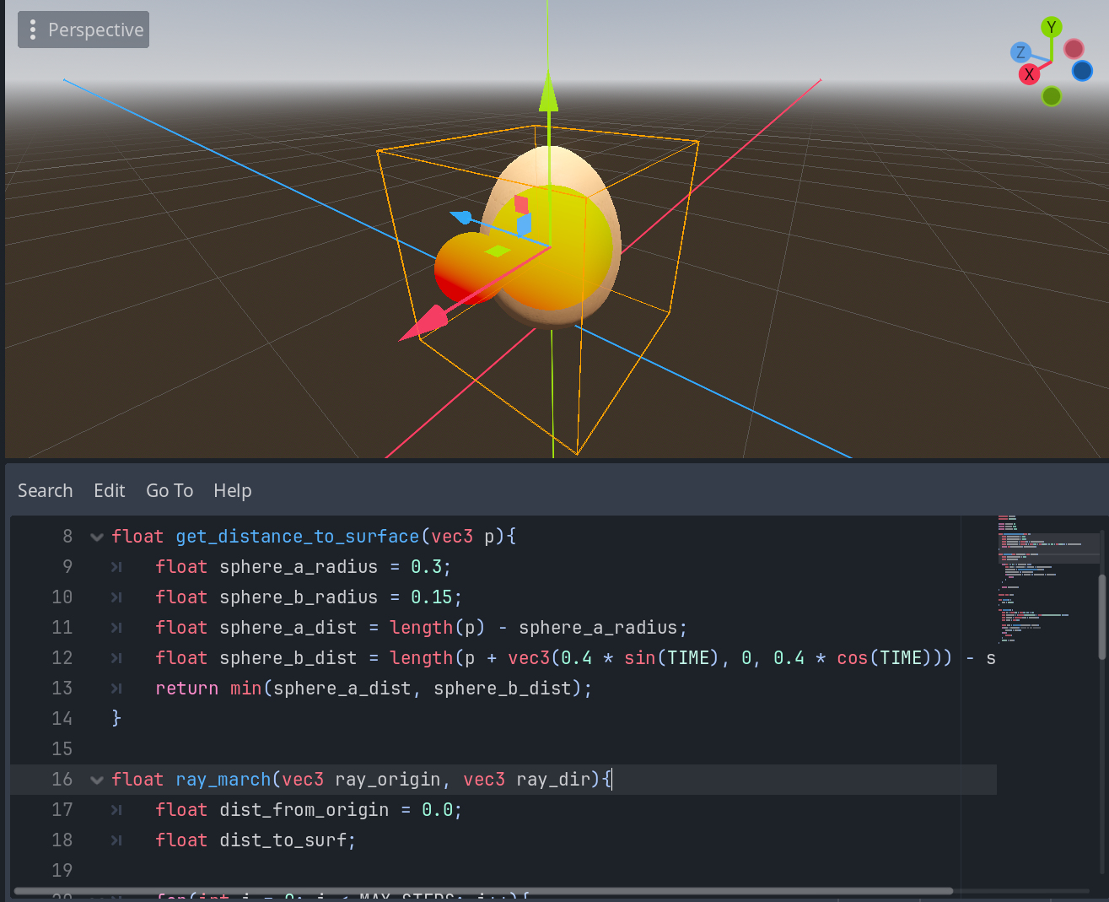This screenshot has height=902, width=1109.
Task: Open the Help menu
Action: tap(232, 490)
